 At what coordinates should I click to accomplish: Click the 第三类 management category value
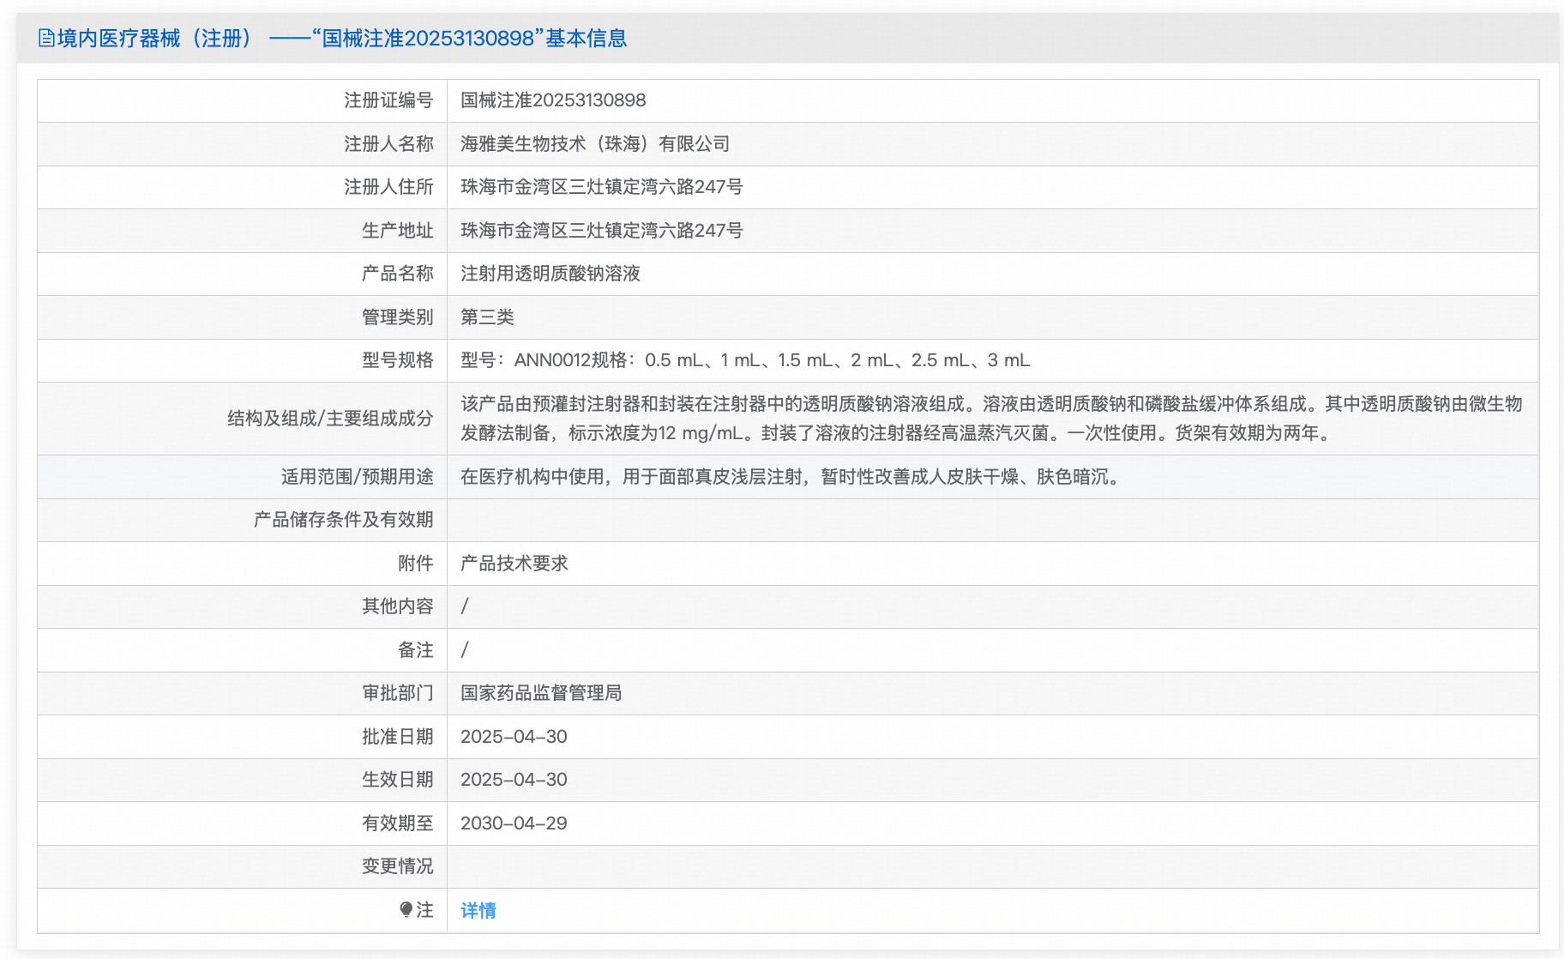click(487, 317)
